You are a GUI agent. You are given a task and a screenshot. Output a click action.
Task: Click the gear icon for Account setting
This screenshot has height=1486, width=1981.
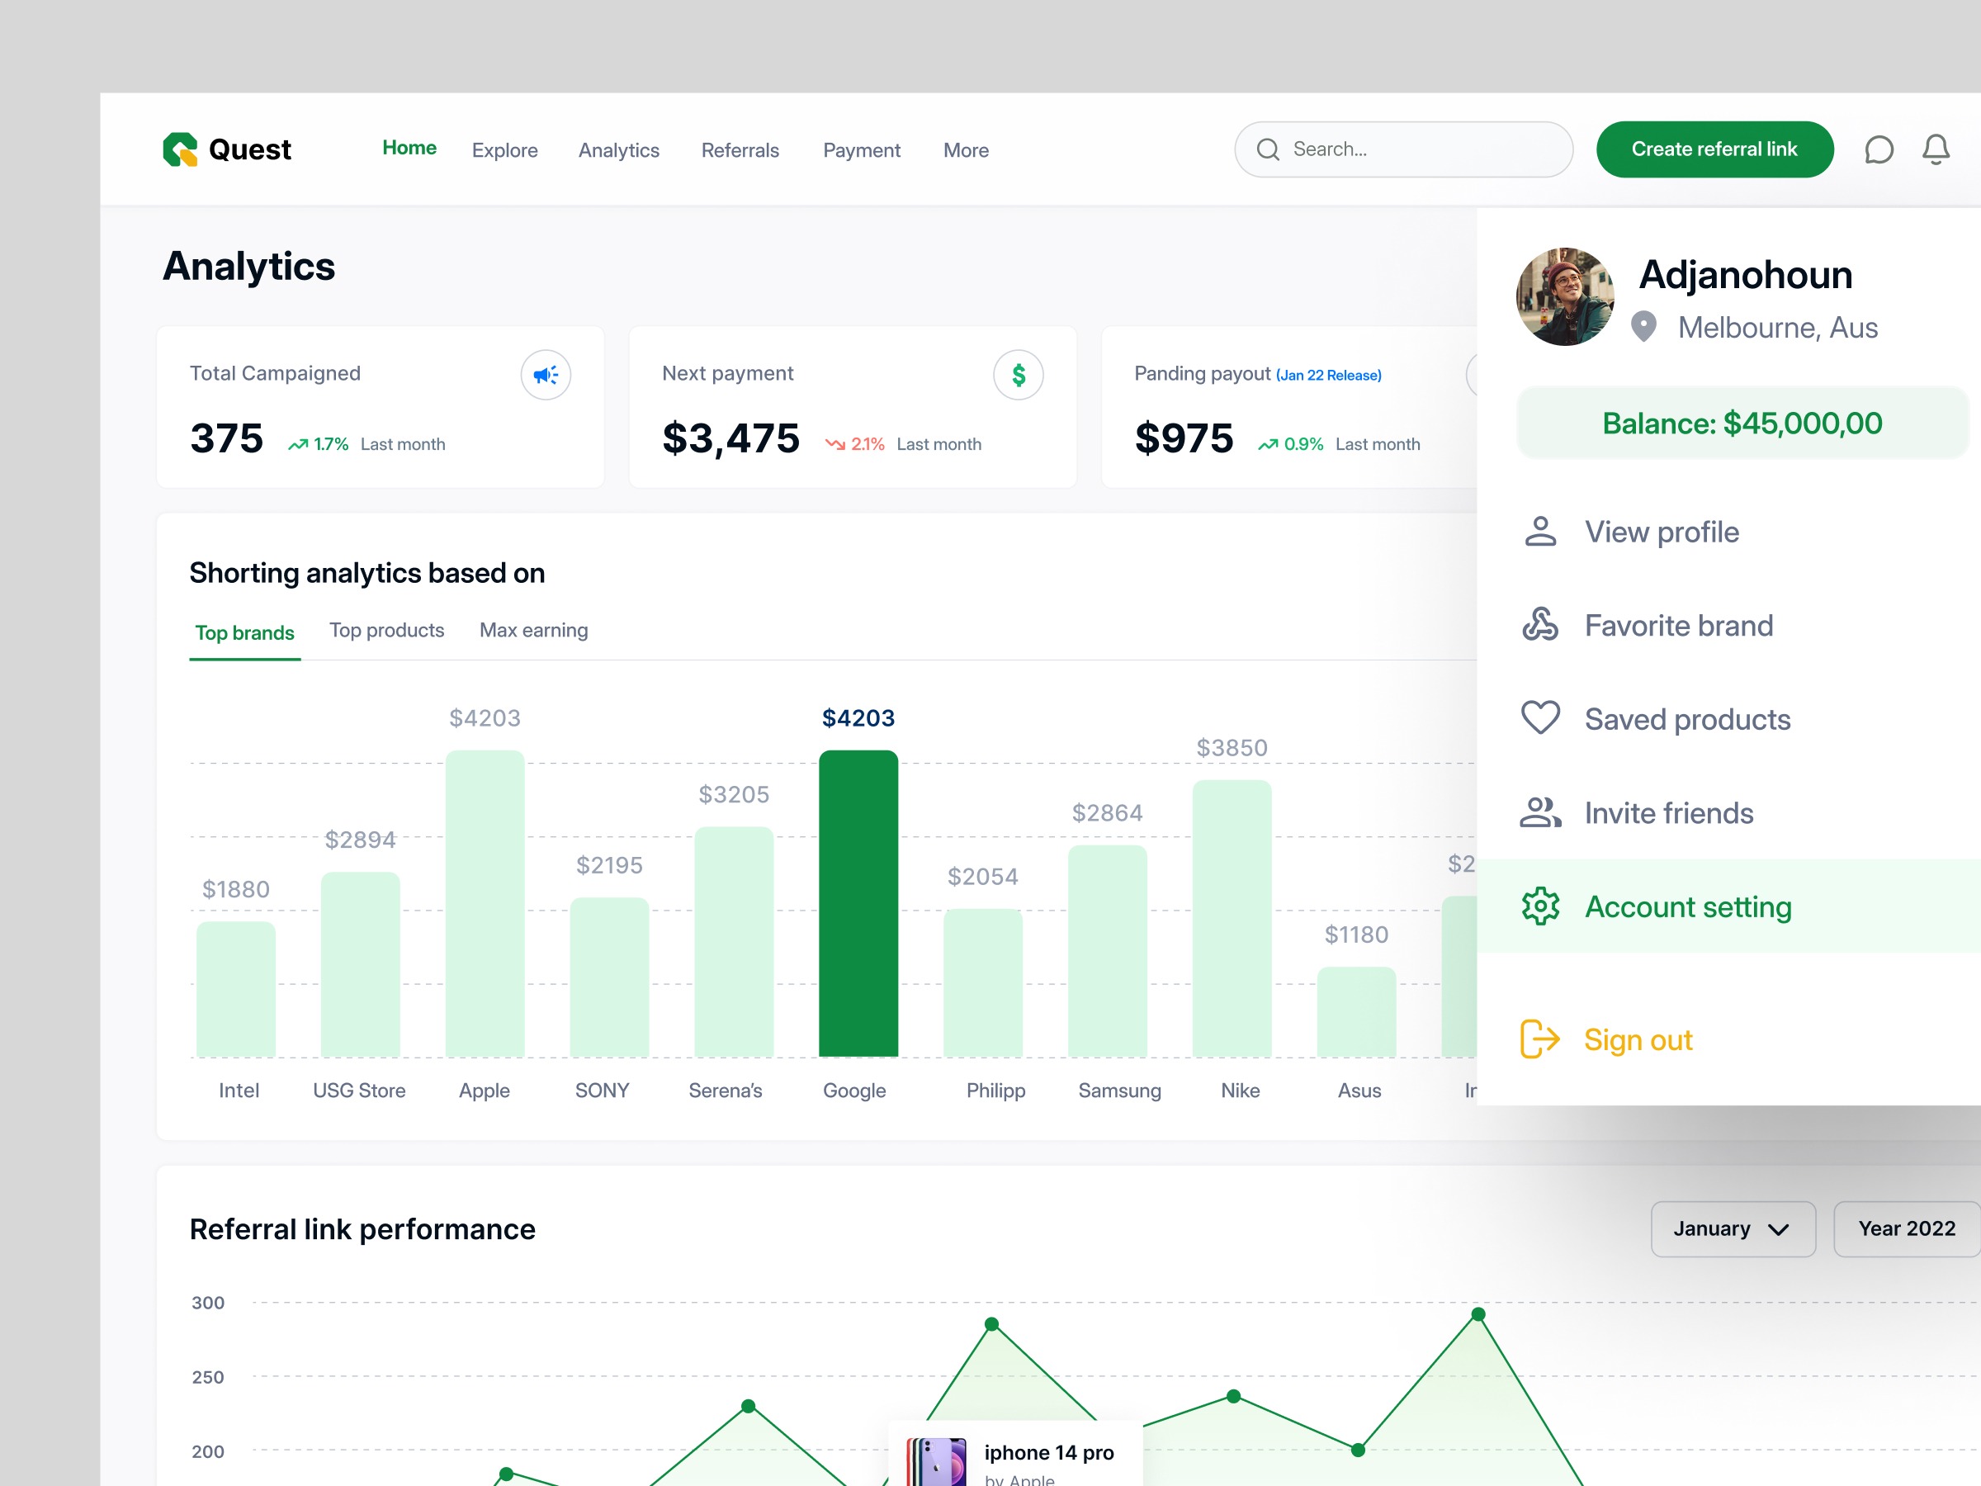tap(1540, 906)
